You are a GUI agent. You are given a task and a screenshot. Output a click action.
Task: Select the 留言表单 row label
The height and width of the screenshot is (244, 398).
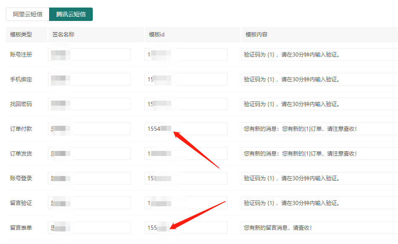pyautogui.click(x=21, y=228)
